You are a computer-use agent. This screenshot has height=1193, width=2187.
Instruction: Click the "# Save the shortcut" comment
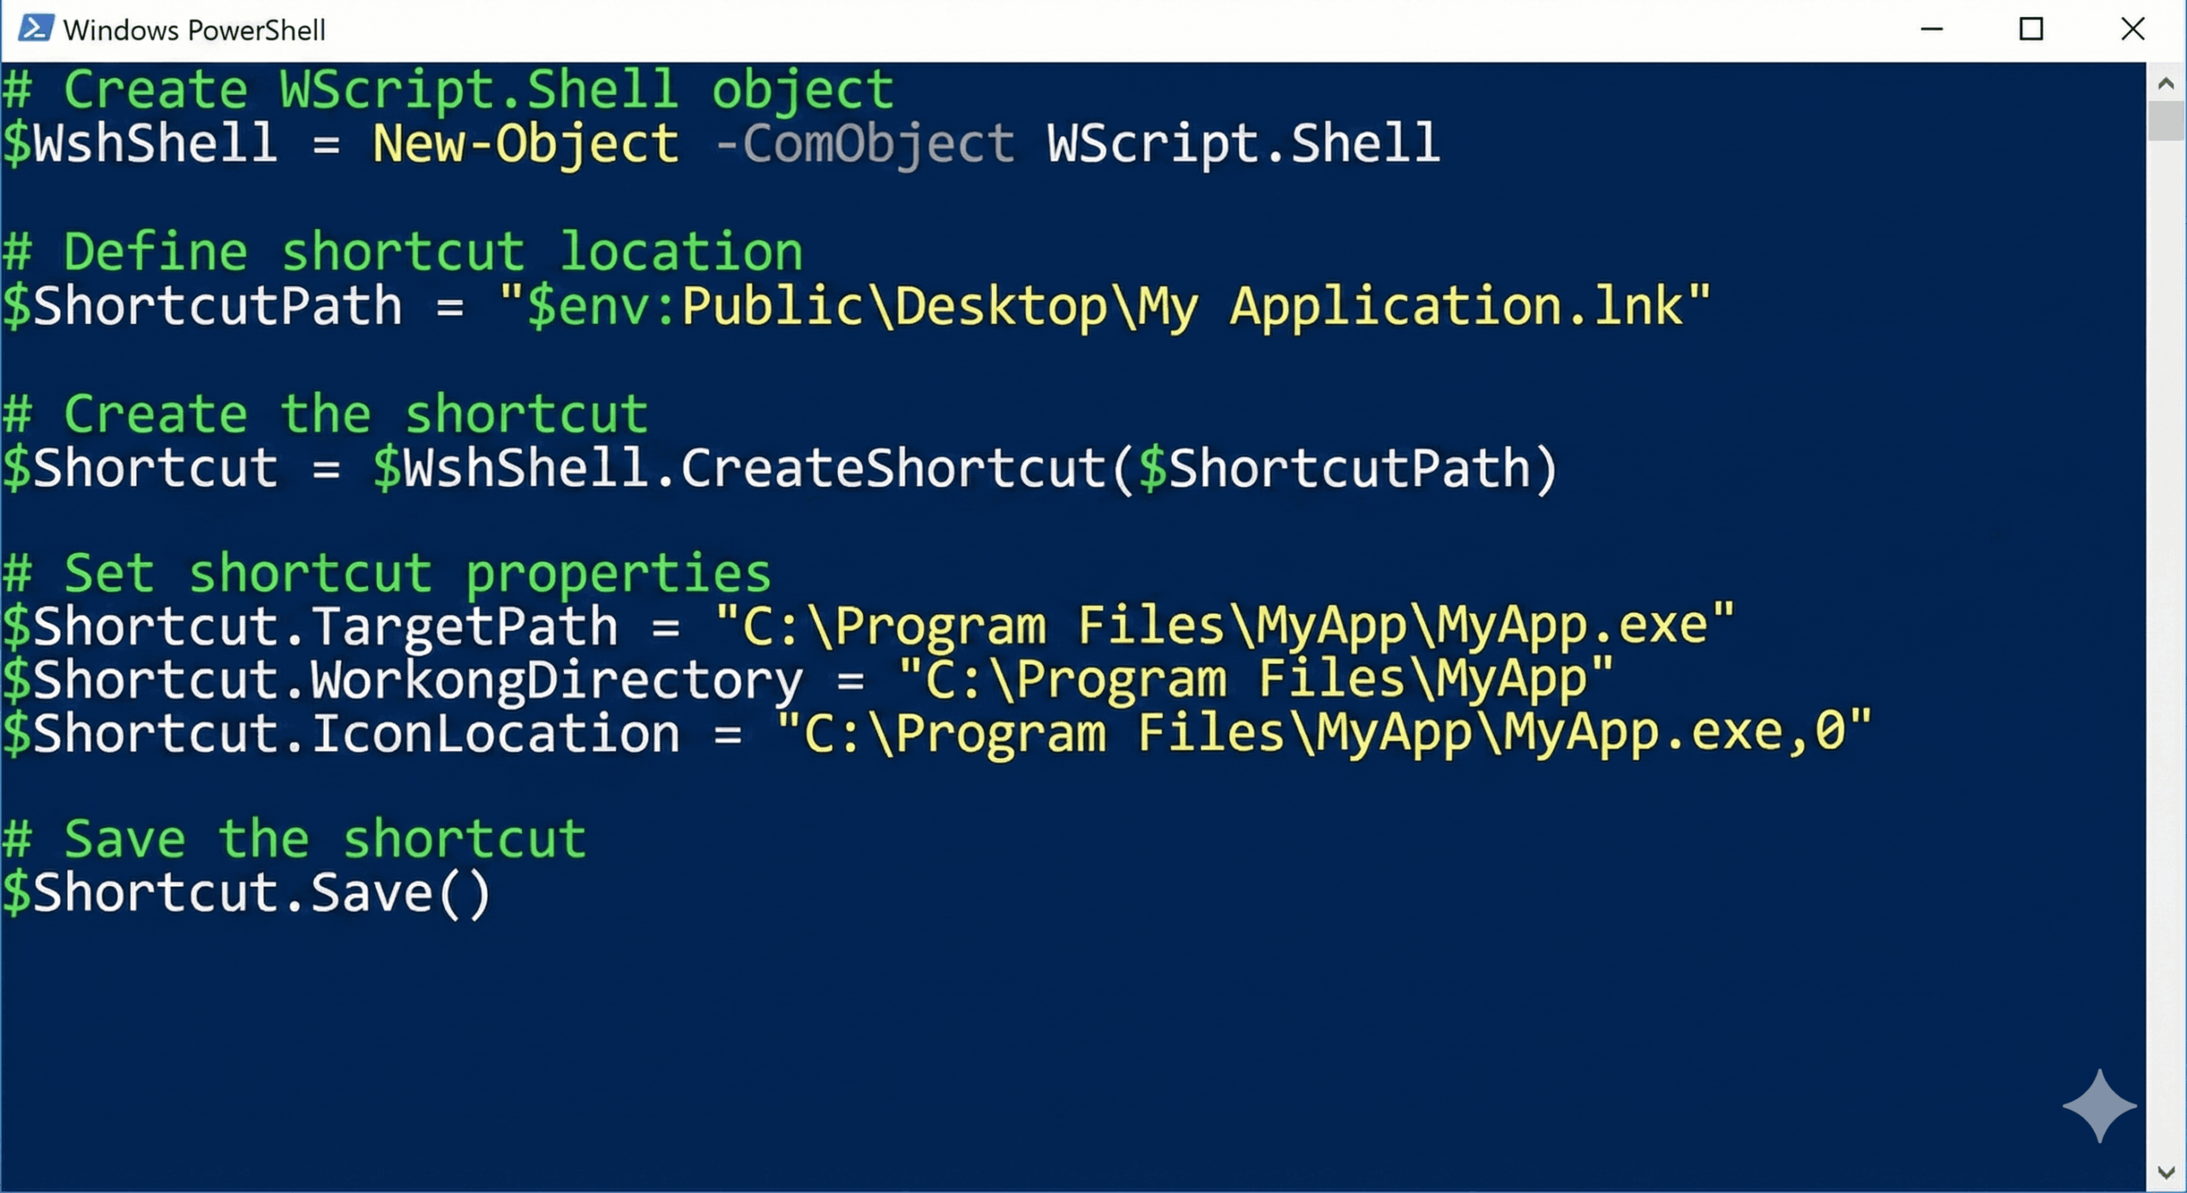pos(294,839)
